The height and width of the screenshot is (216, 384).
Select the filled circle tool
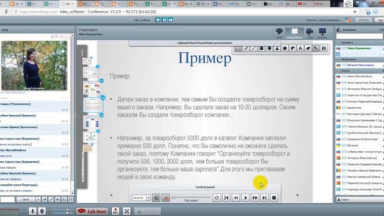click(x=269, y=49)
